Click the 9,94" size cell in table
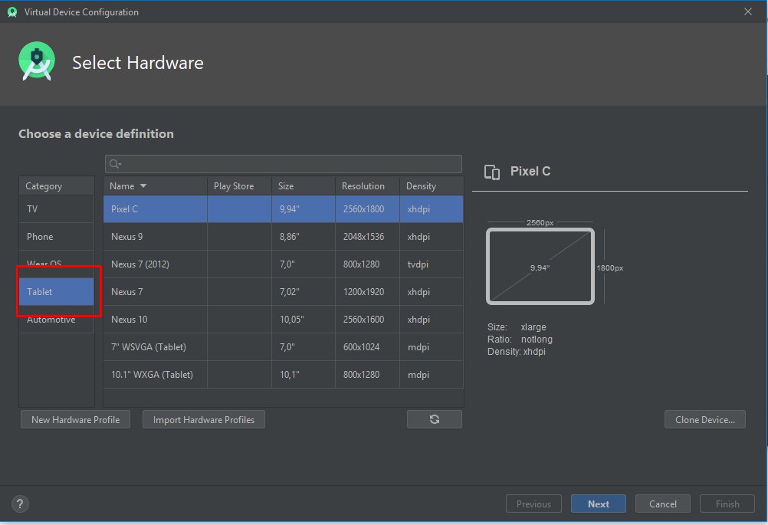The height and width of the screenshot is (525, 768). coord(304,209)
